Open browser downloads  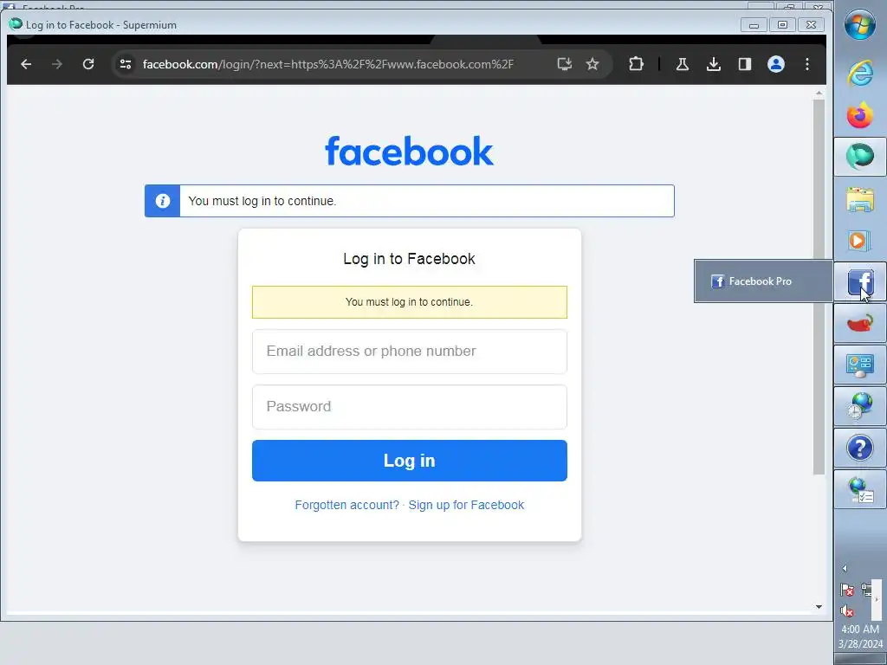pyautogui.click(x=714, y=64)
